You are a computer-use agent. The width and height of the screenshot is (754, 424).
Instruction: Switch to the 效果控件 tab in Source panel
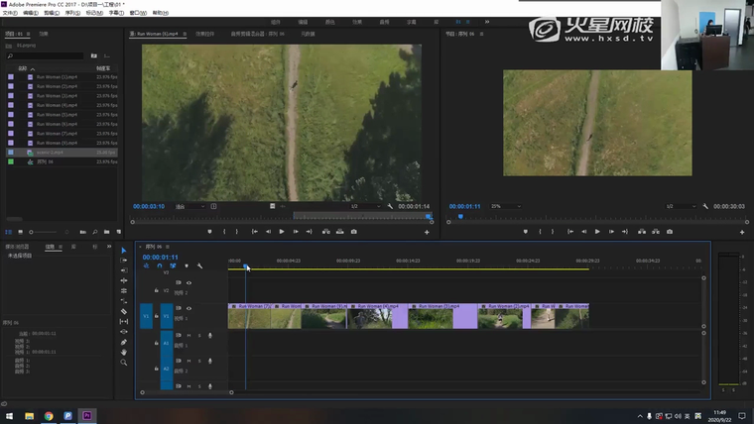pyautogui.click(x=204, y=33)
